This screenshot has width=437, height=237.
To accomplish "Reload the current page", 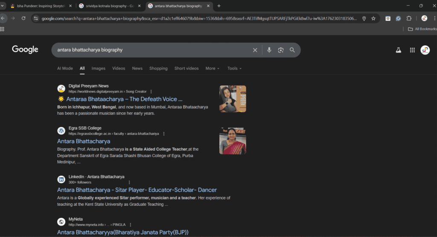I will (x=23, y=18).
